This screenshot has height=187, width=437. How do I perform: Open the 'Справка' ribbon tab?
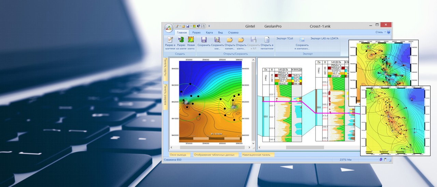233,33
